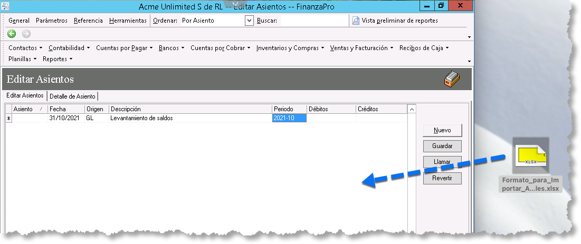Open the module toolbar overflow arrow
This screenshot has width=581, height=244.
pyautogui.click(x=470, y=61)
